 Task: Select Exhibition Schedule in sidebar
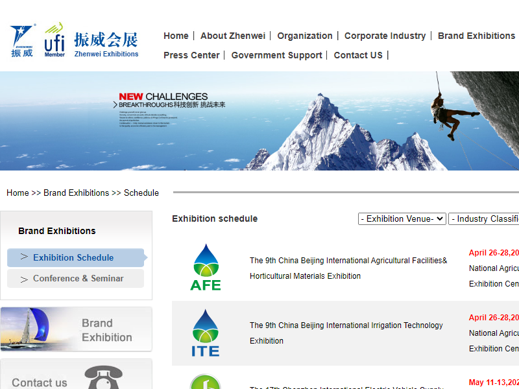(75, 257)
